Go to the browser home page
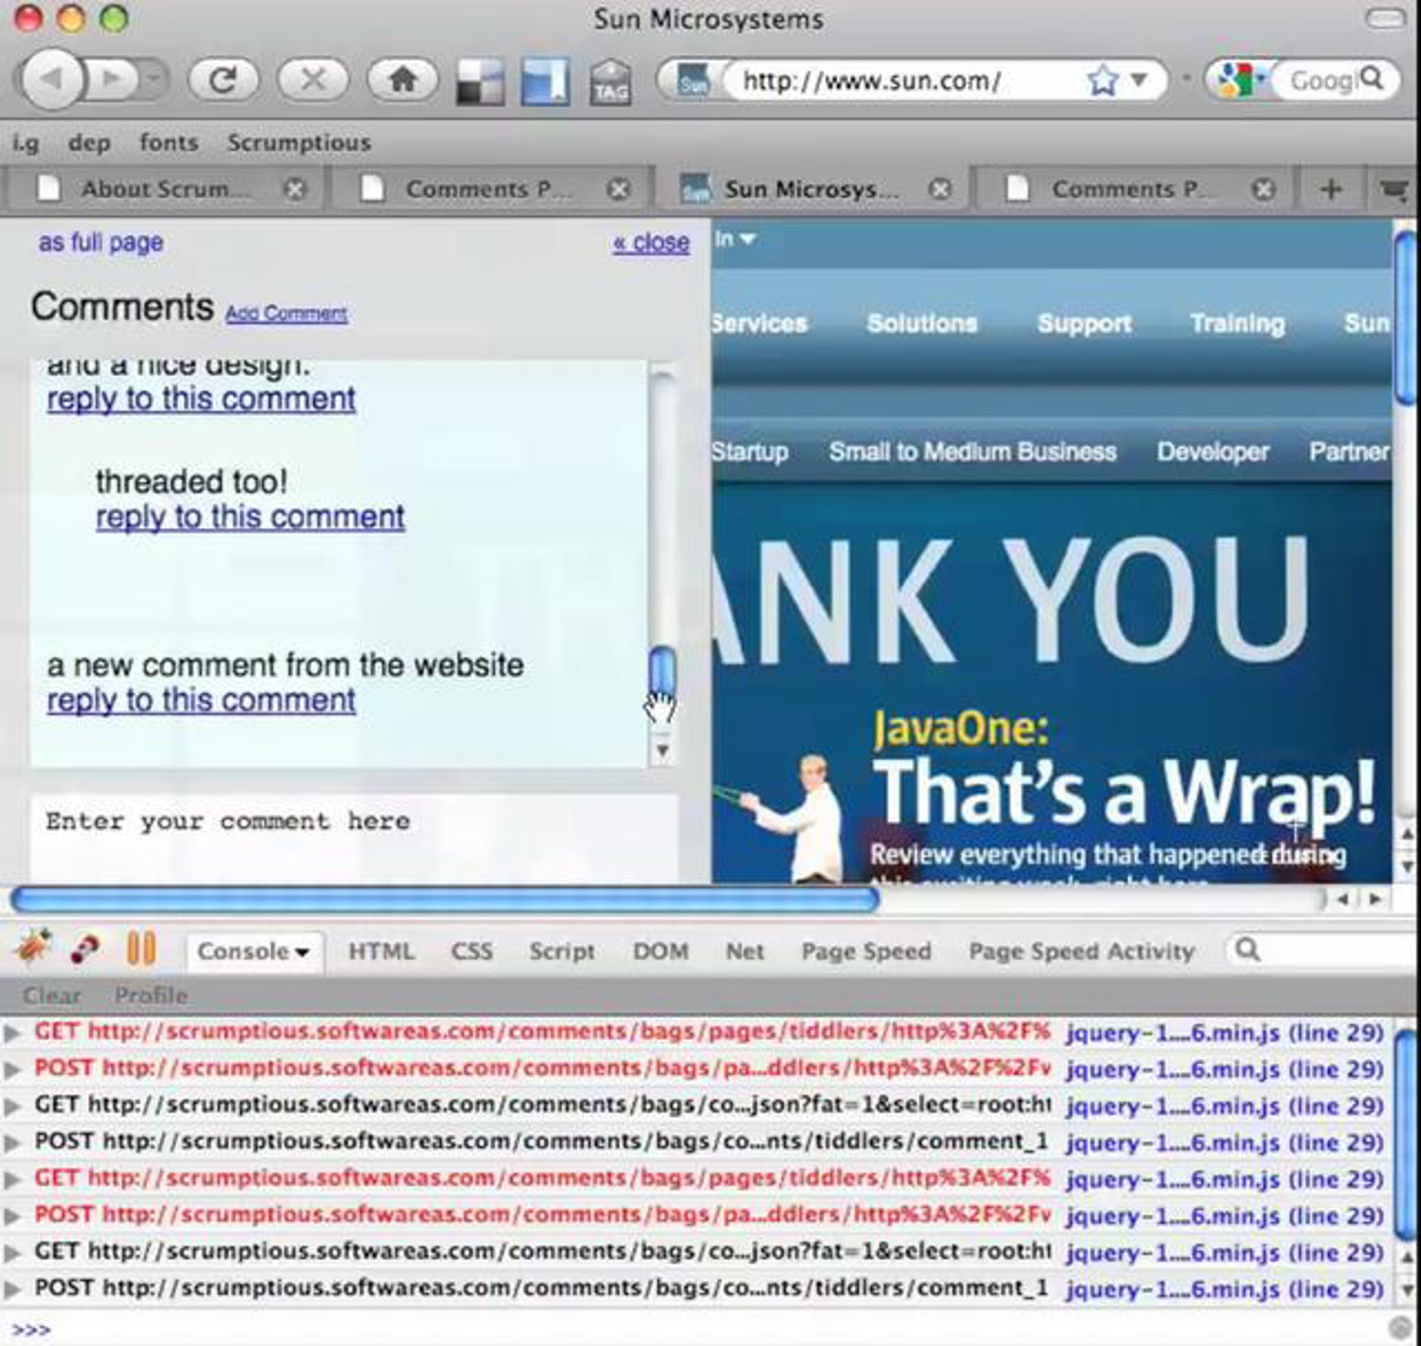The width and height of the screenshot is (1421, 1346). (x=403, y=79)
